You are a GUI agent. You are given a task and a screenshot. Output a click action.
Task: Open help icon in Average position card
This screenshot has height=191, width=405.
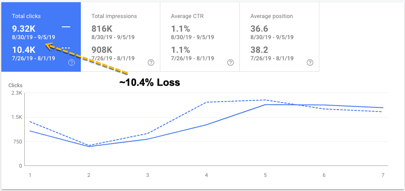310,62
